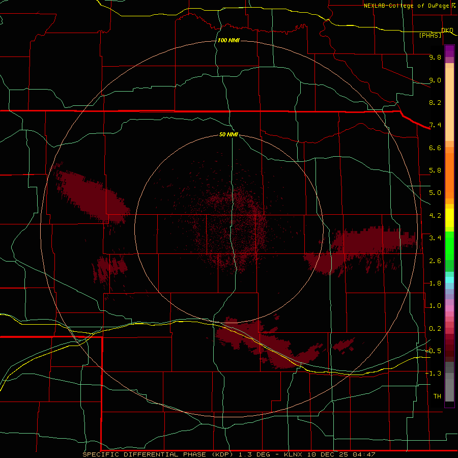Click the TH threshold label
Image resolution: width=458 pixels, height=458 pixels.
(437, 396)
